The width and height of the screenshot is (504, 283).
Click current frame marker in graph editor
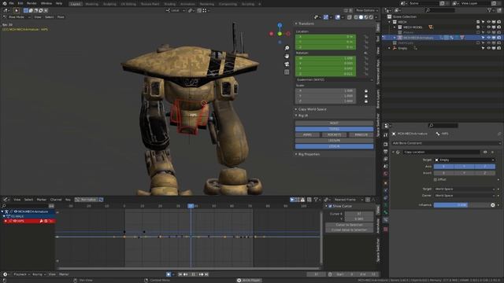(191, 206)
